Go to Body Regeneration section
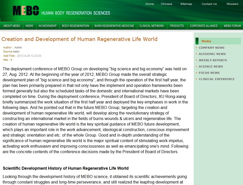 [x=75, y=26]
